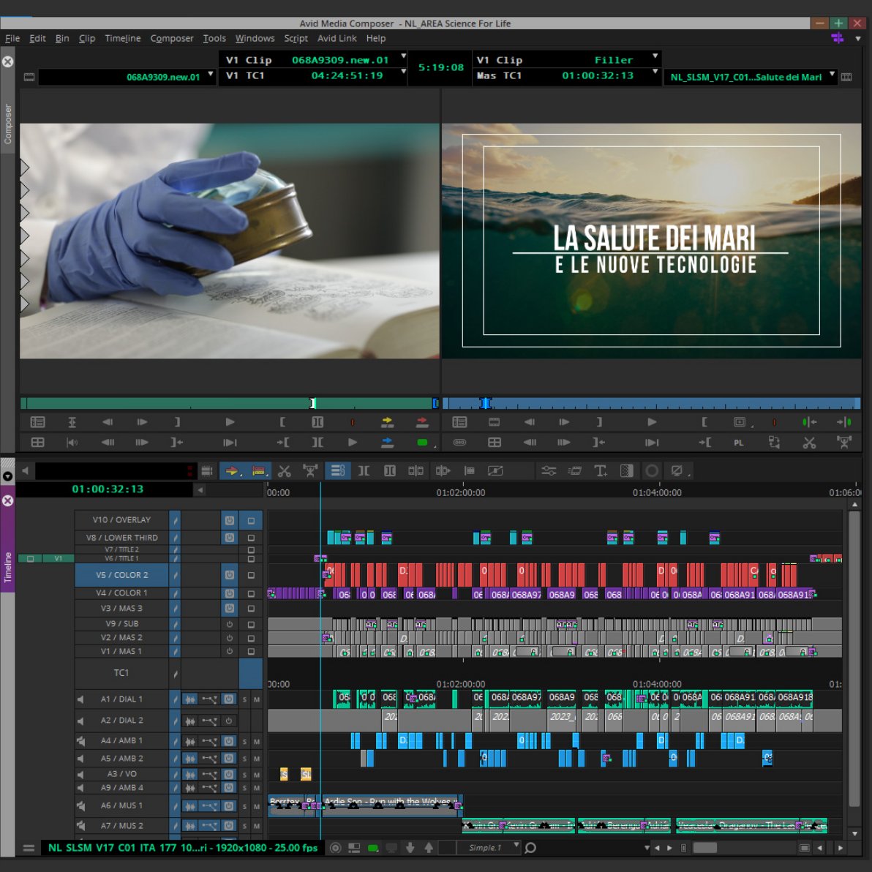The height and width of the screenshot is (872, 872).
Task: Click the Splice-In yellow arrow under source monitor
Action: pos(388,421)
